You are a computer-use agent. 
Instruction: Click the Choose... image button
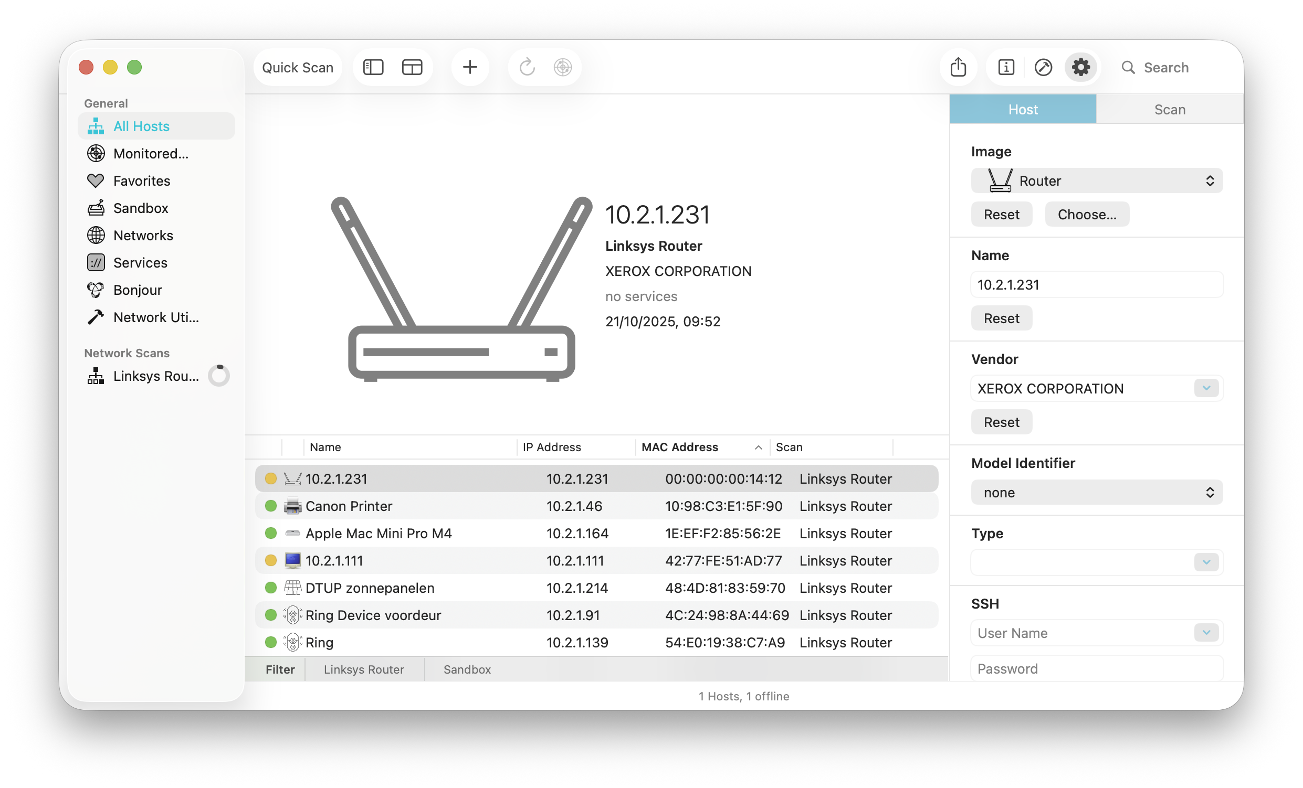click(x=1087, y=215)
